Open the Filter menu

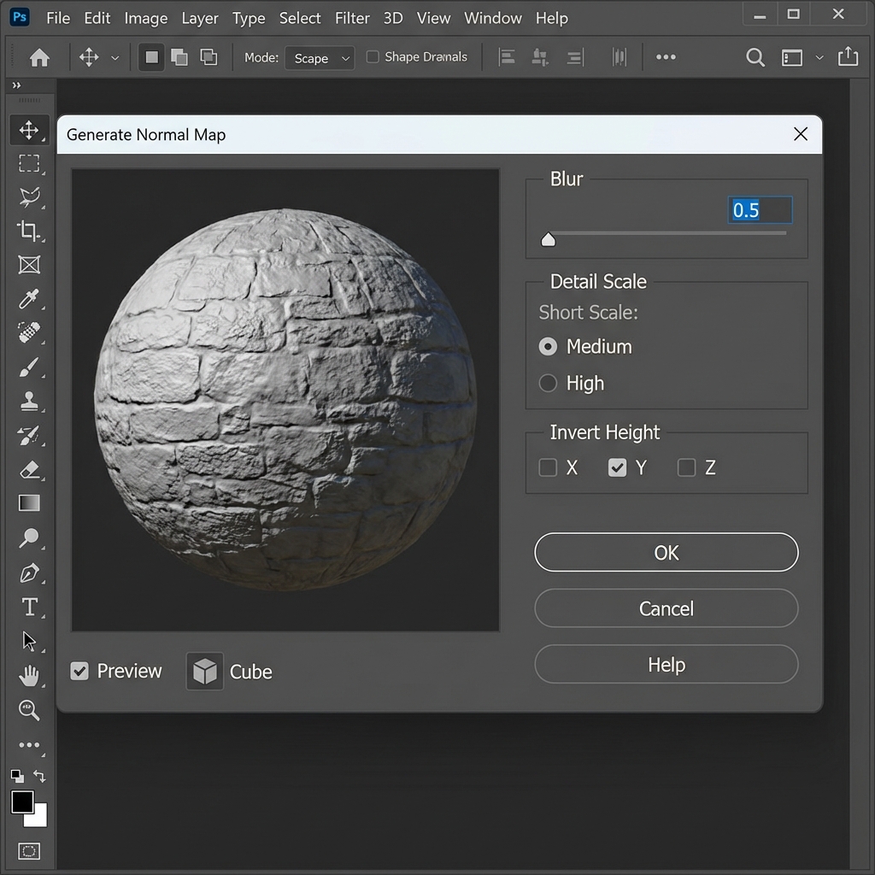tap(352, 17)
